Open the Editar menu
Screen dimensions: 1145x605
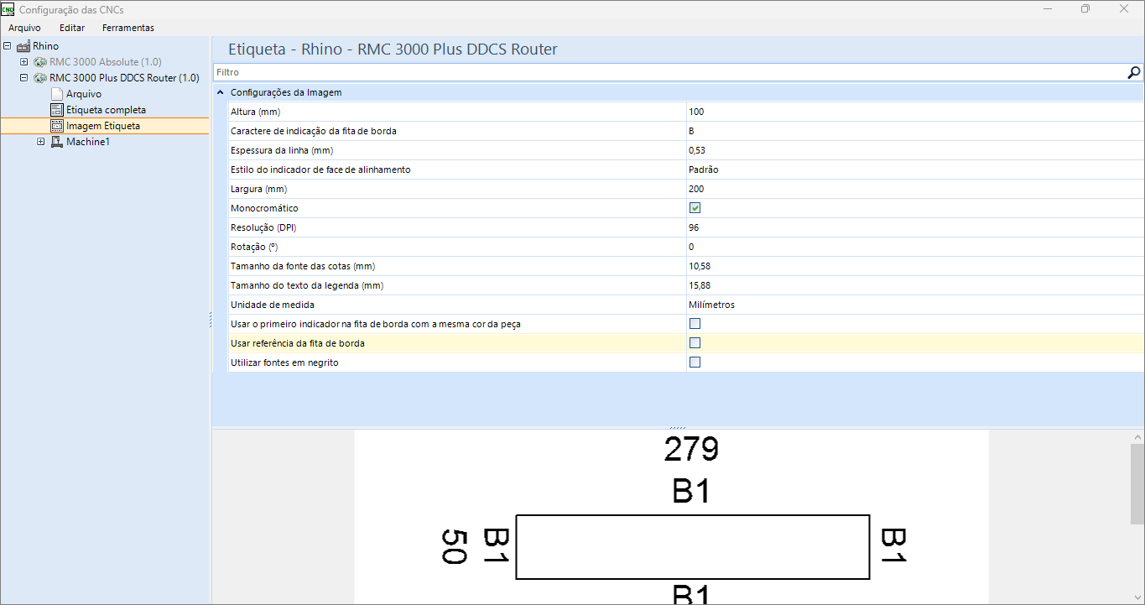click(x=72, y=28)
